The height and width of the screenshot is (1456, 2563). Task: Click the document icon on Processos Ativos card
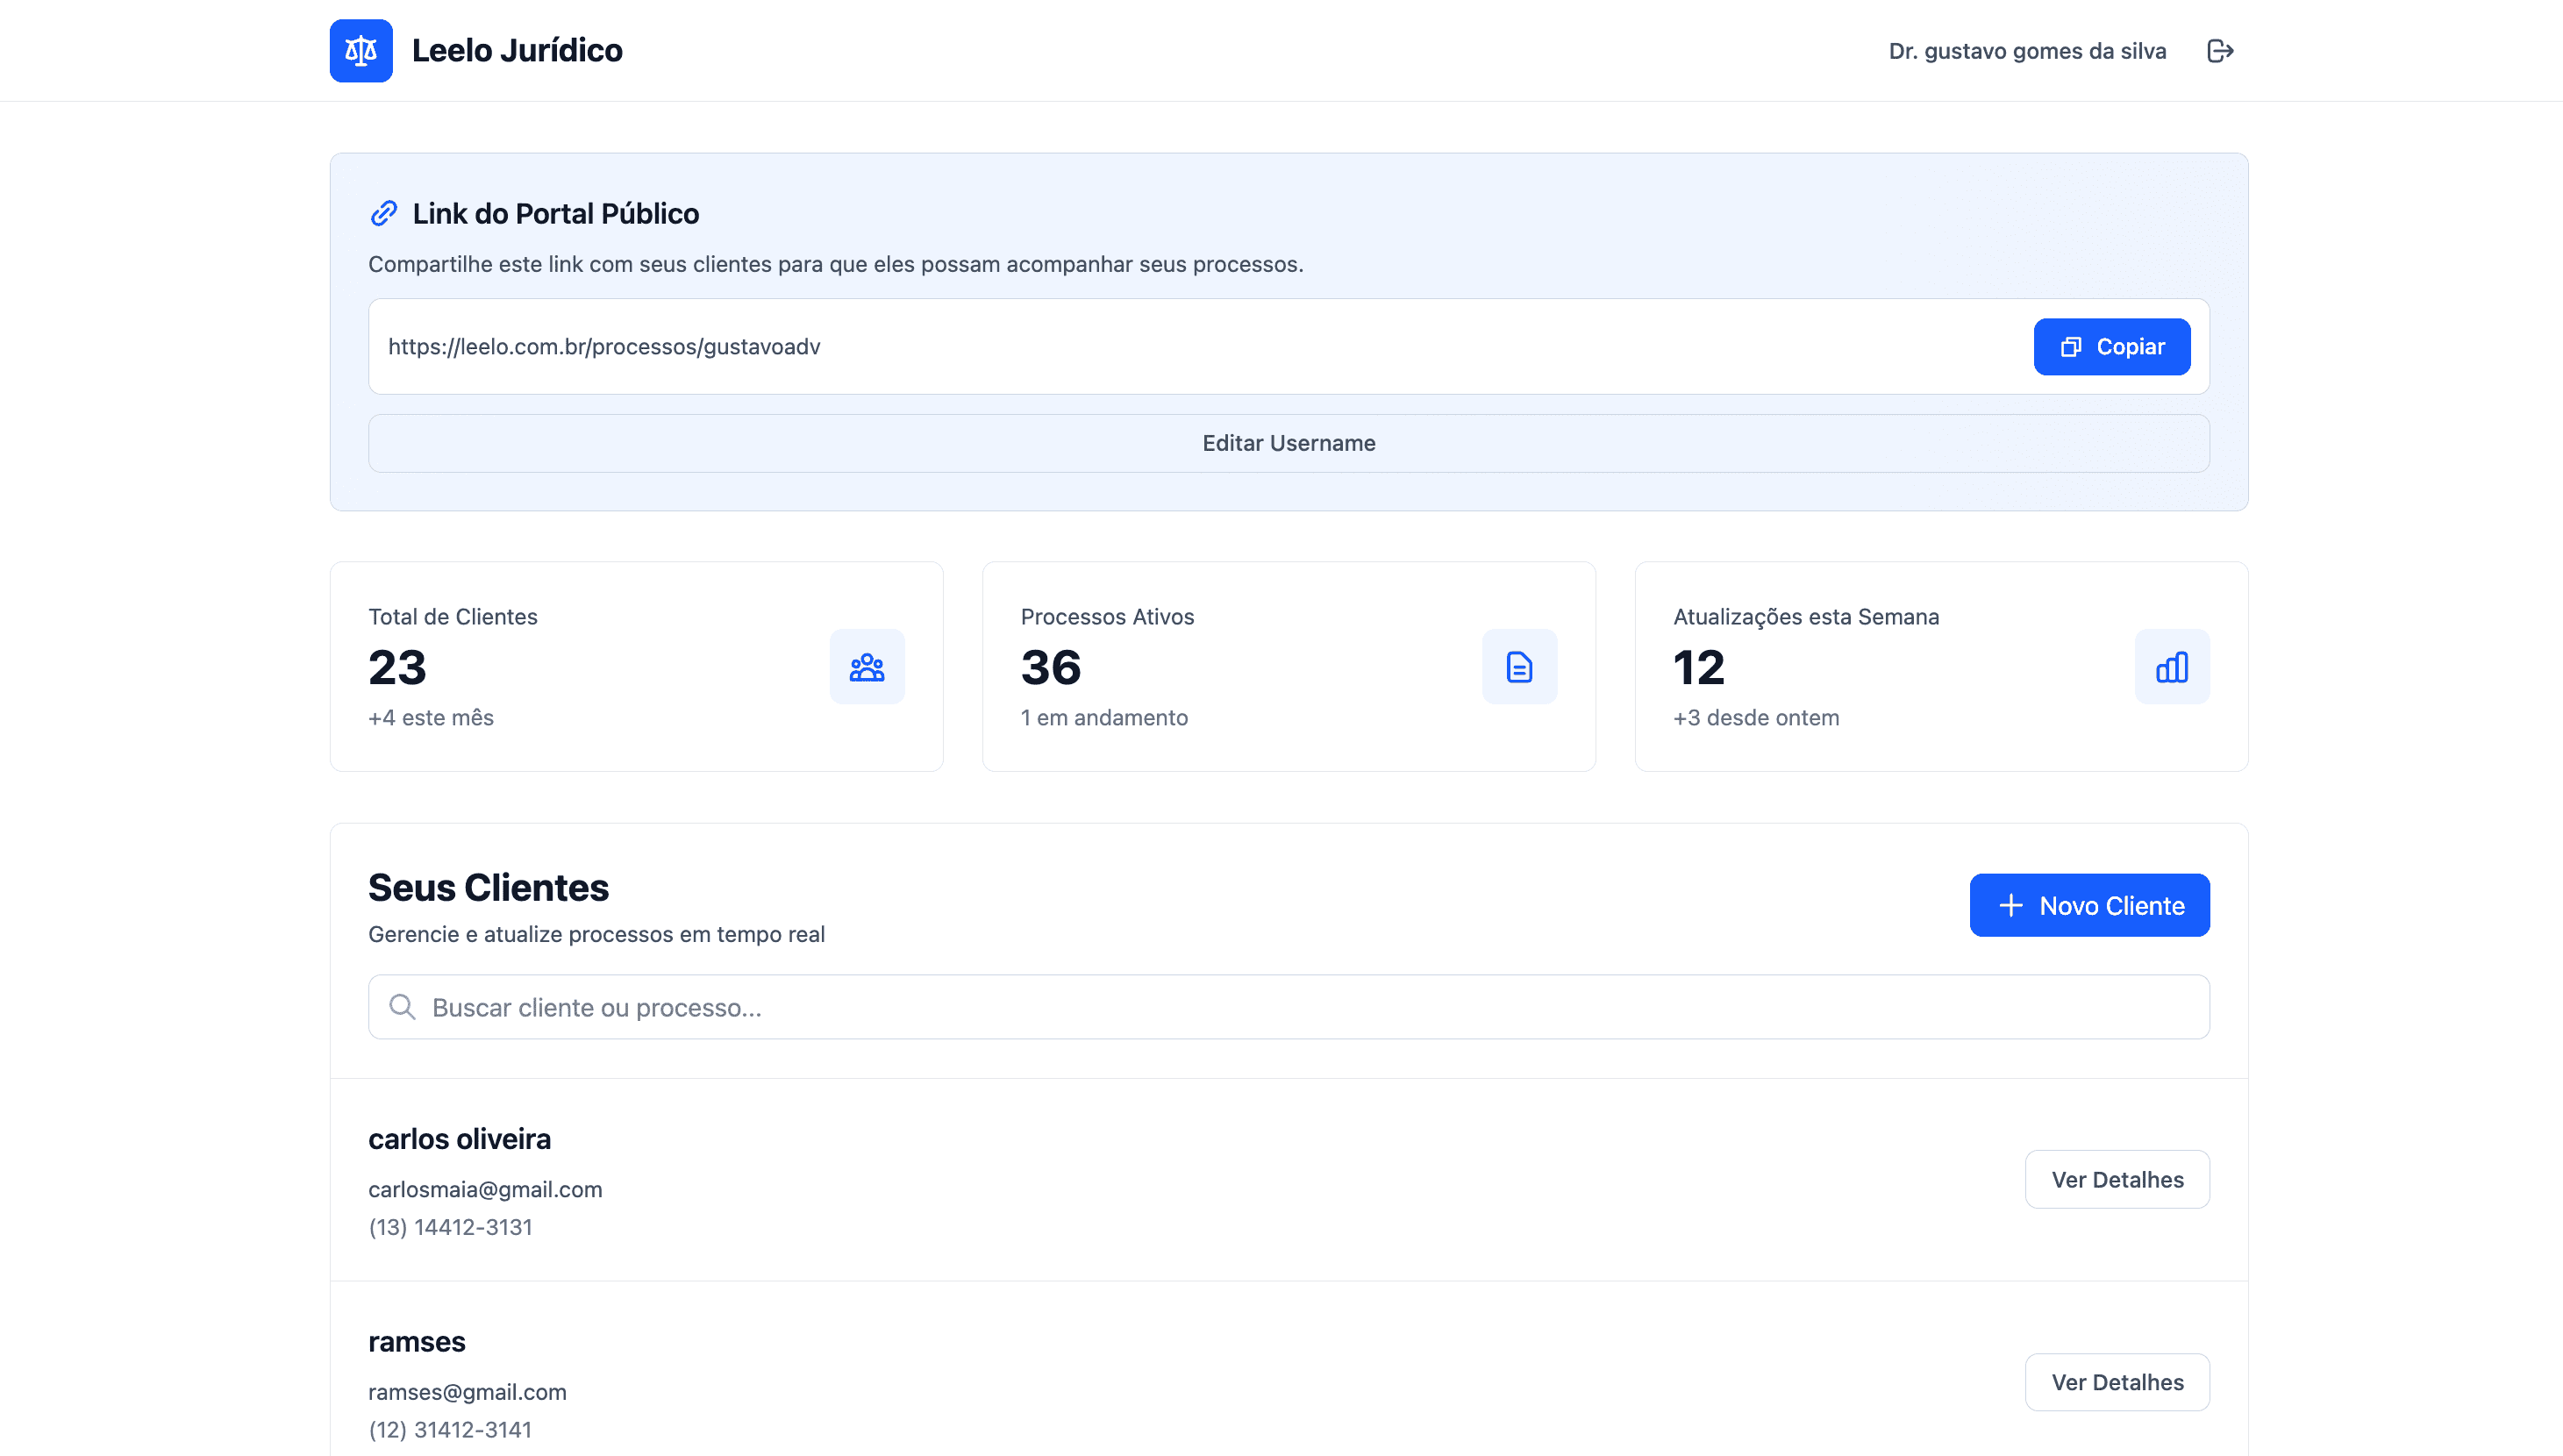tap(1519, 666)
